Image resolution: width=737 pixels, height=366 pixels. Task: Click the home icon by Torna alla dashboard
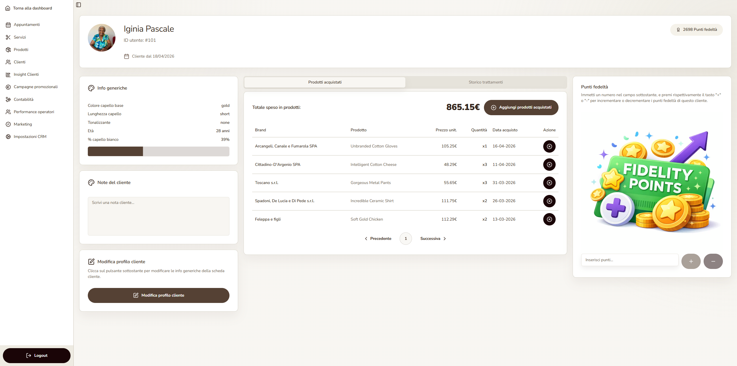point(8,8)
